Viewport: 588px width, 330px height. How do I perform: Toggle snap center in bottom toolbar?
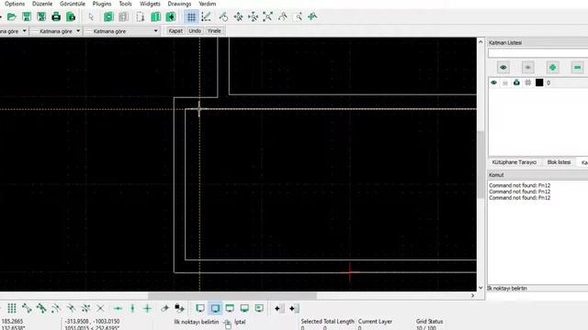pos(56,308)
